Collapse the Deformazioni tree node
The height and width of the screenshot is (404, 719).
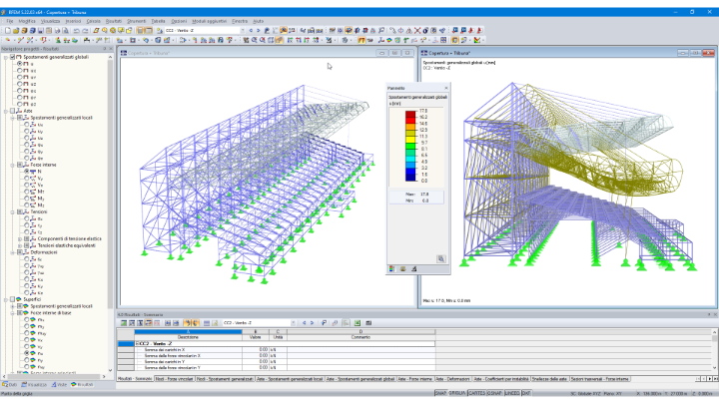(13, 252)
